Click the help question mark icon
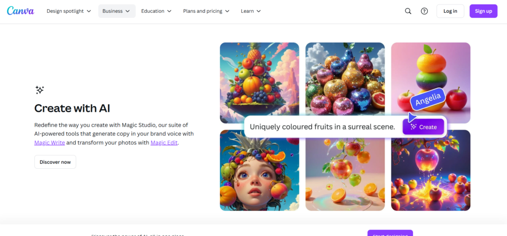This screenshot has width=507, height=236. click(424, 11)
